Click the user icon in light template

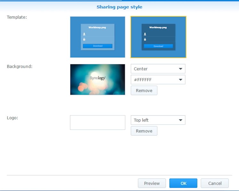84,34
